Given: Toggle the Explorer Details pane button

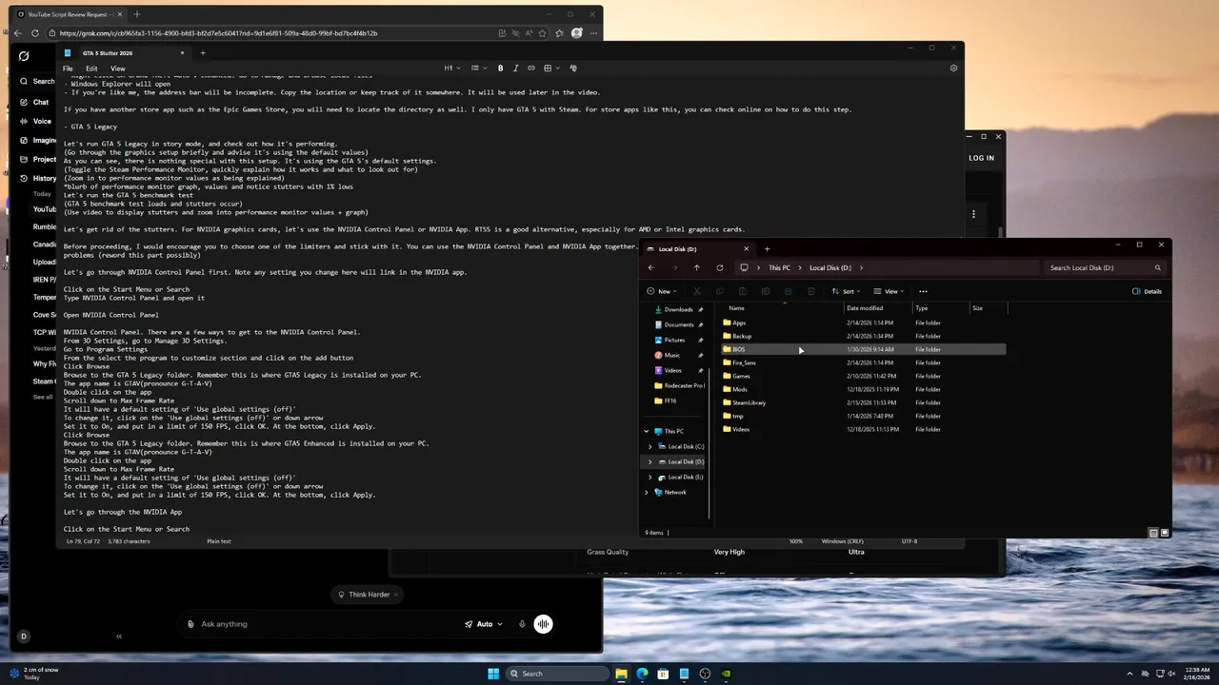Looking at the screenshot, I should 1148,291.
